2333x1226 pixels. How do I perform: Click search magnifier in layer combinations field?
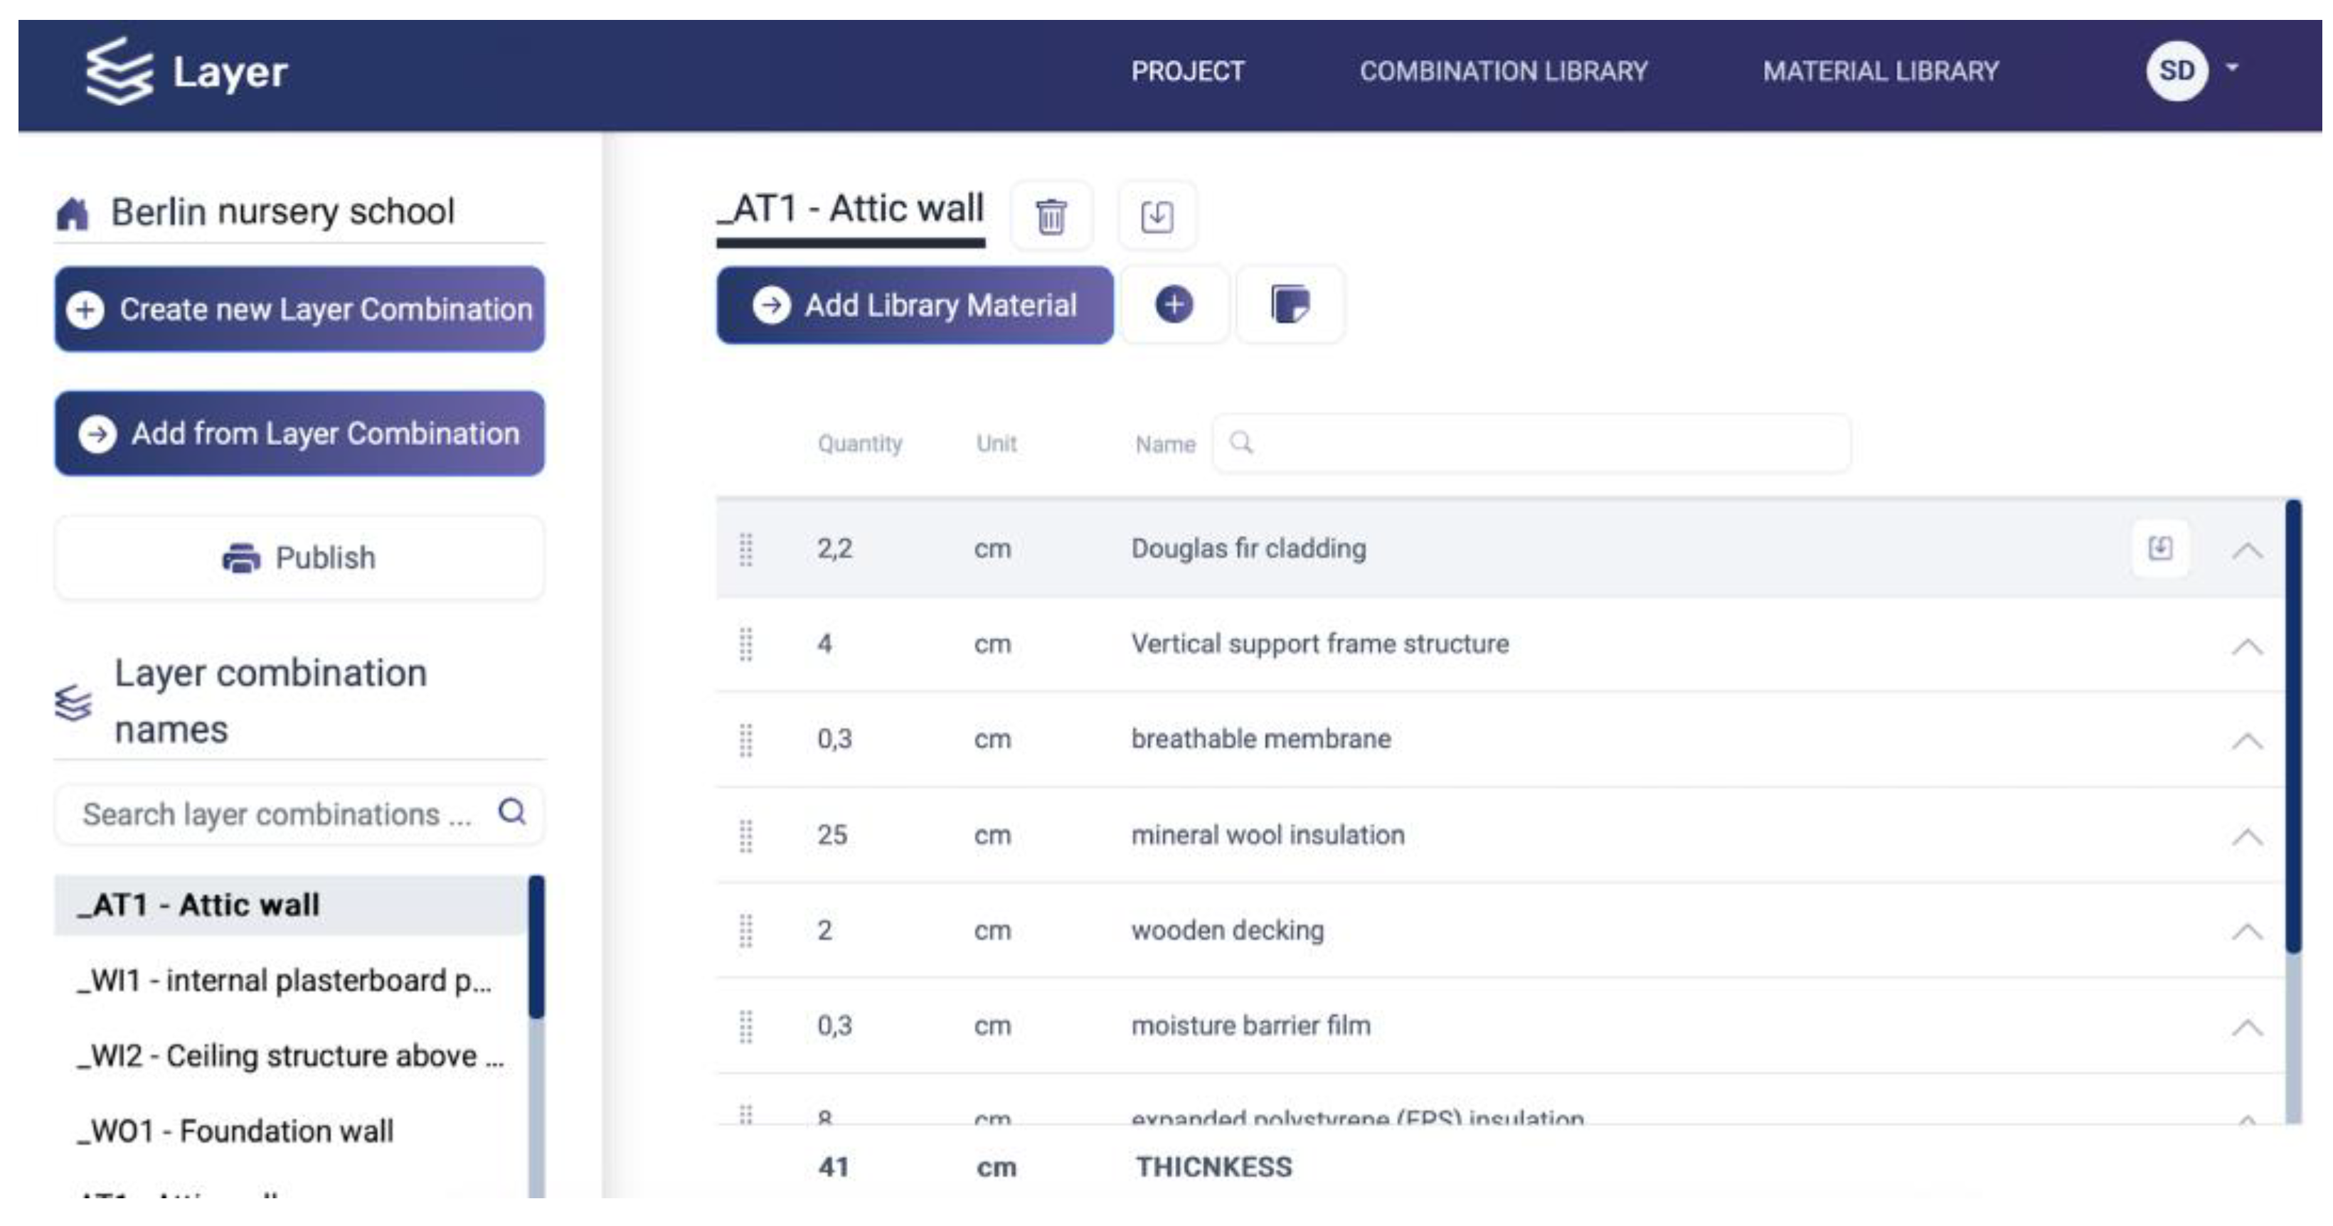511,811
